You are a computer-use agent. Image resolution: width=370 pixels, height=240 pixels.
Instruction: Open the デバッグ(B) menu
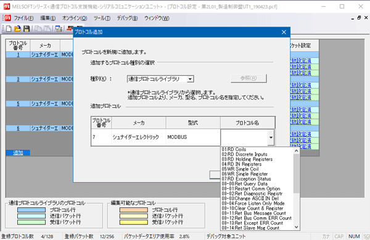(x=128, y=18)
